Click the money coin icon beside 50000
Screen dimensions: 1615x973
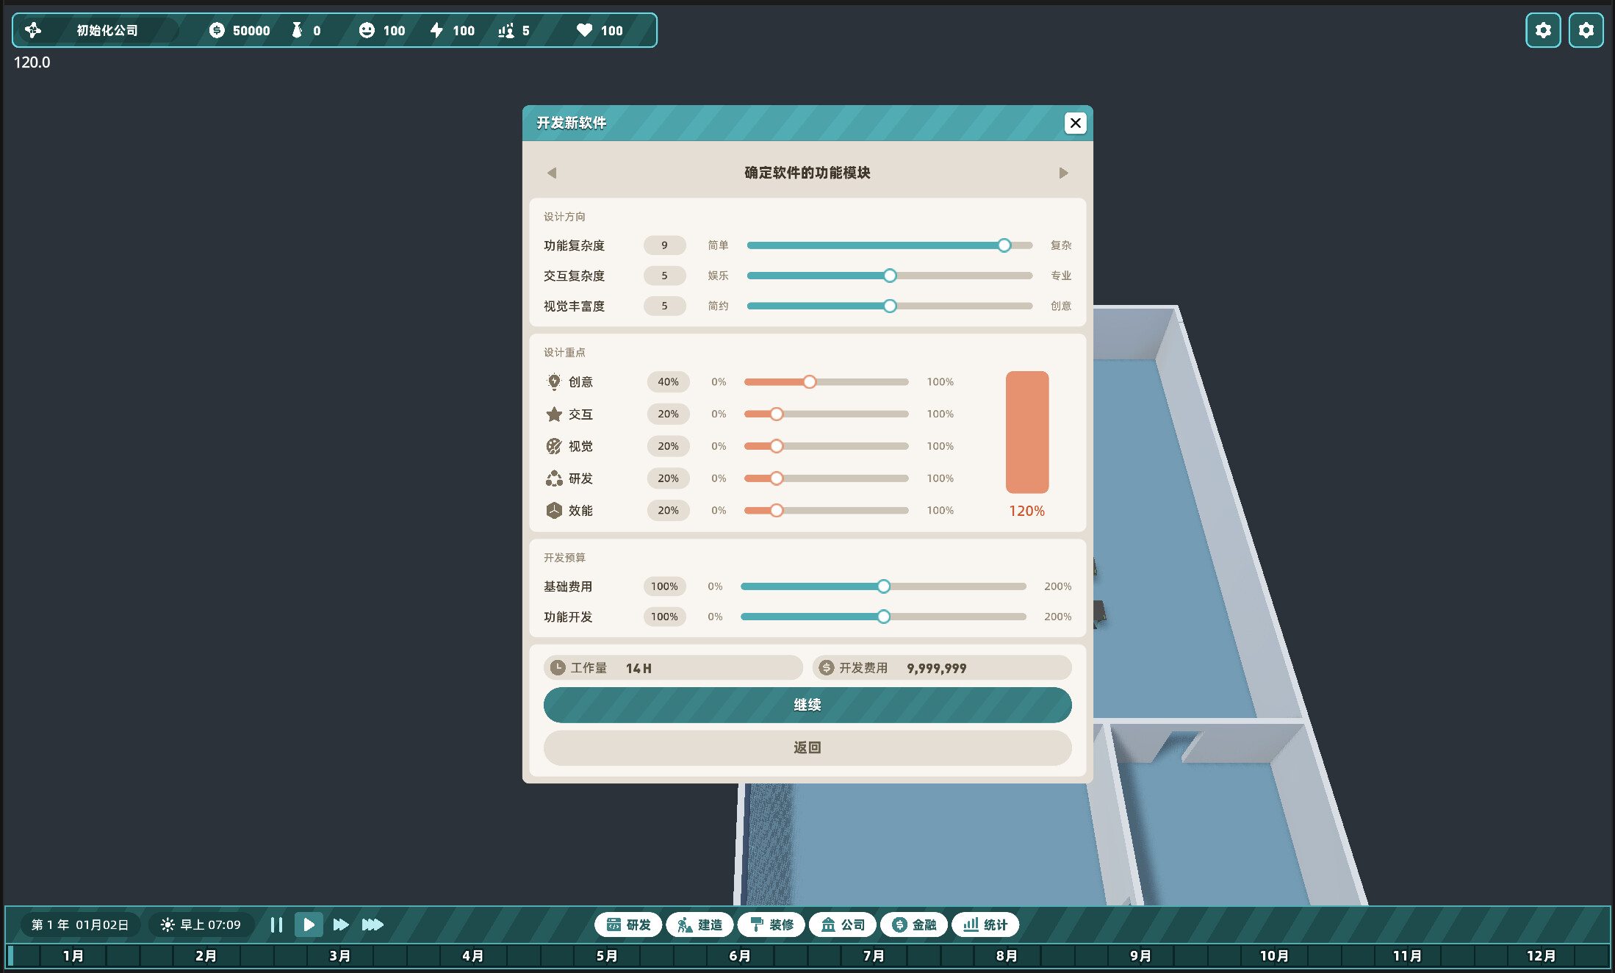tap(217, 30)
